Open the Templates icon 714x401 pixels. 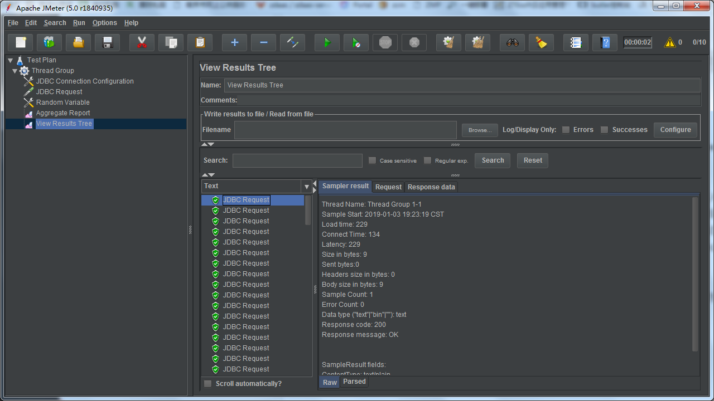coord(50,42)
